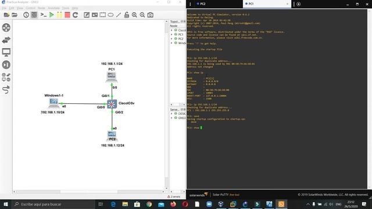This screenshot has width=372, height=209.
Task: Open Firefox from the taskbar
Action: tap(173, 204)
